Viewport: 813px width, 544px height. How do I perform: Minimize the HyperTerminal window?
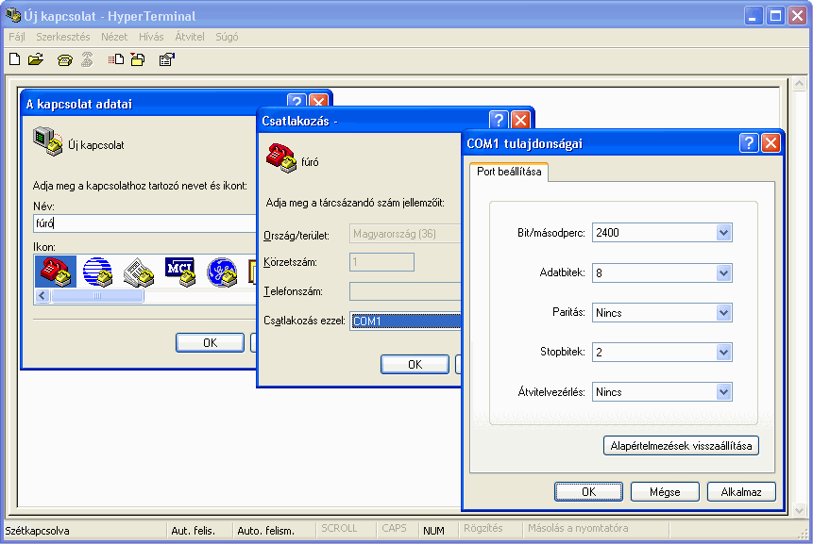pos(754,15)
